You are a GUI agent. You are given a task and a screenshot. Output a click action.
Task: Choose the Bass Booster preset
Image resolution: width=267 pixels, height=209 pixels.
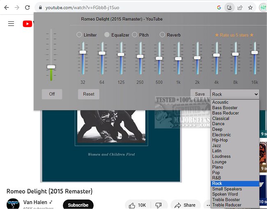pyautogui.click(x=235, y=108)
